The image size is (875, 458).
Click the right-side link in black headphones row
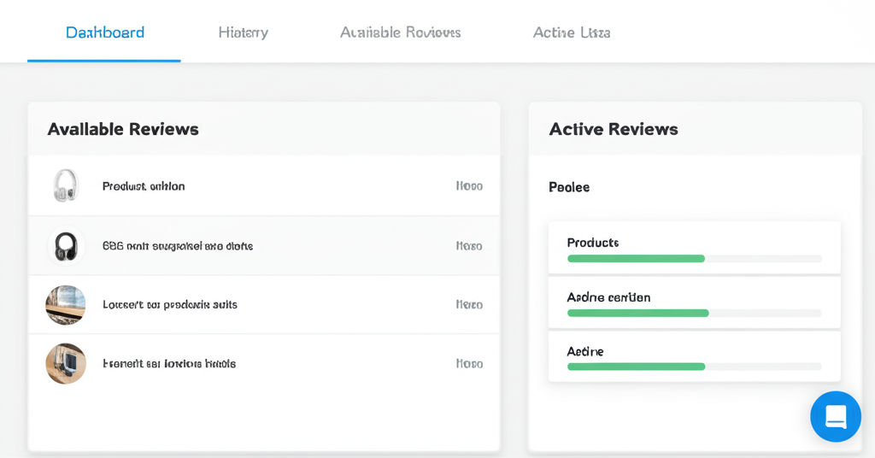(469, 246)
